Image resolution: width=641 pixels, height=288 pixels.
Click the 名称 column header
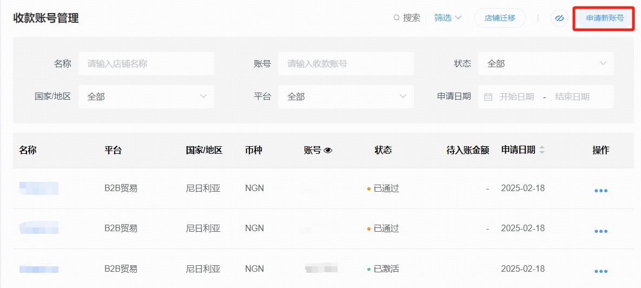28,150
